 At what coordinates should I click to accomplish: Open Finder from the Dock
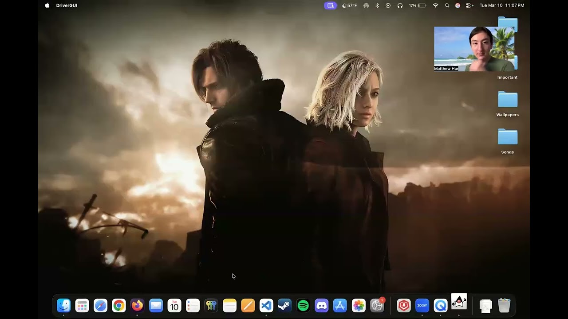tap(63, 305)
